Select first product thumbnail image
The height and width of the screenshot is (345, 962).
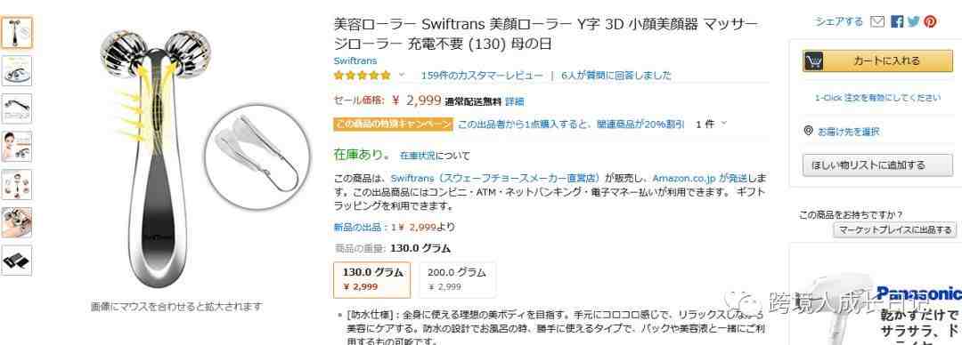pyautogui.click(x=17, y=33)
